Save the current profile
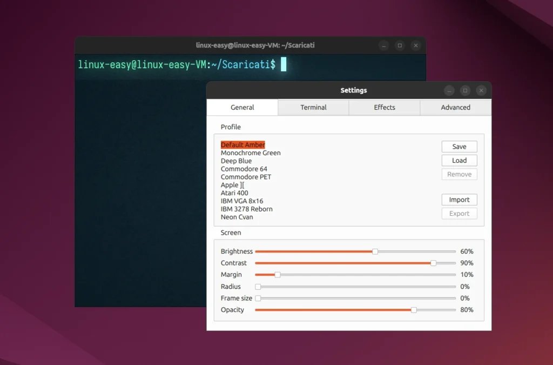Screen dimensions: 553x365 pyautogui.click(x=459, y=147)
